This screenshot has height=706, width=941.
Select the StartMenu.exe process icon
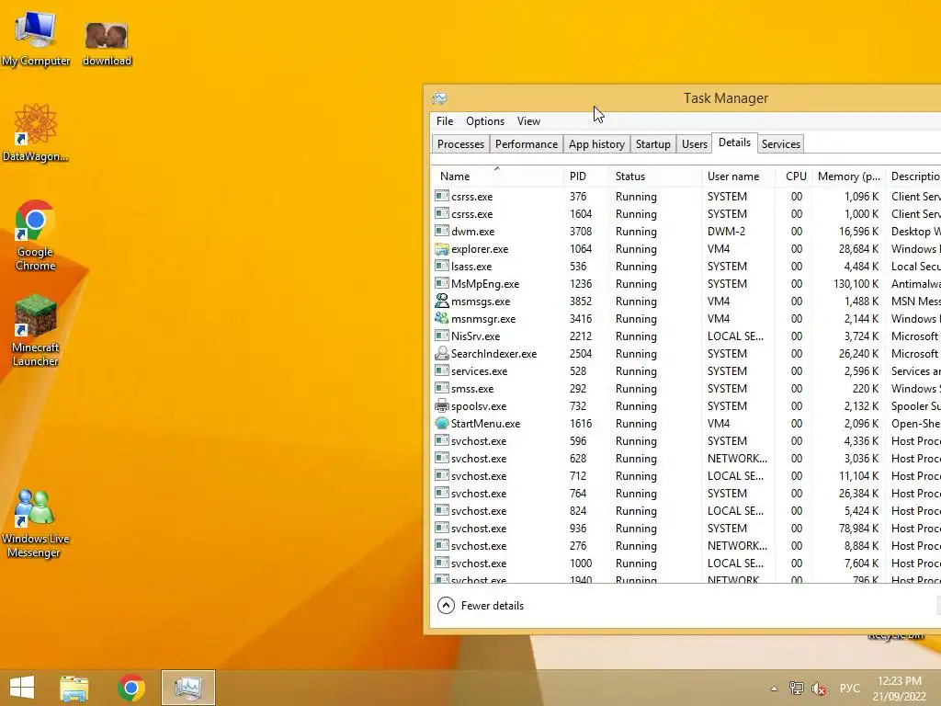[x=442, y=423]
